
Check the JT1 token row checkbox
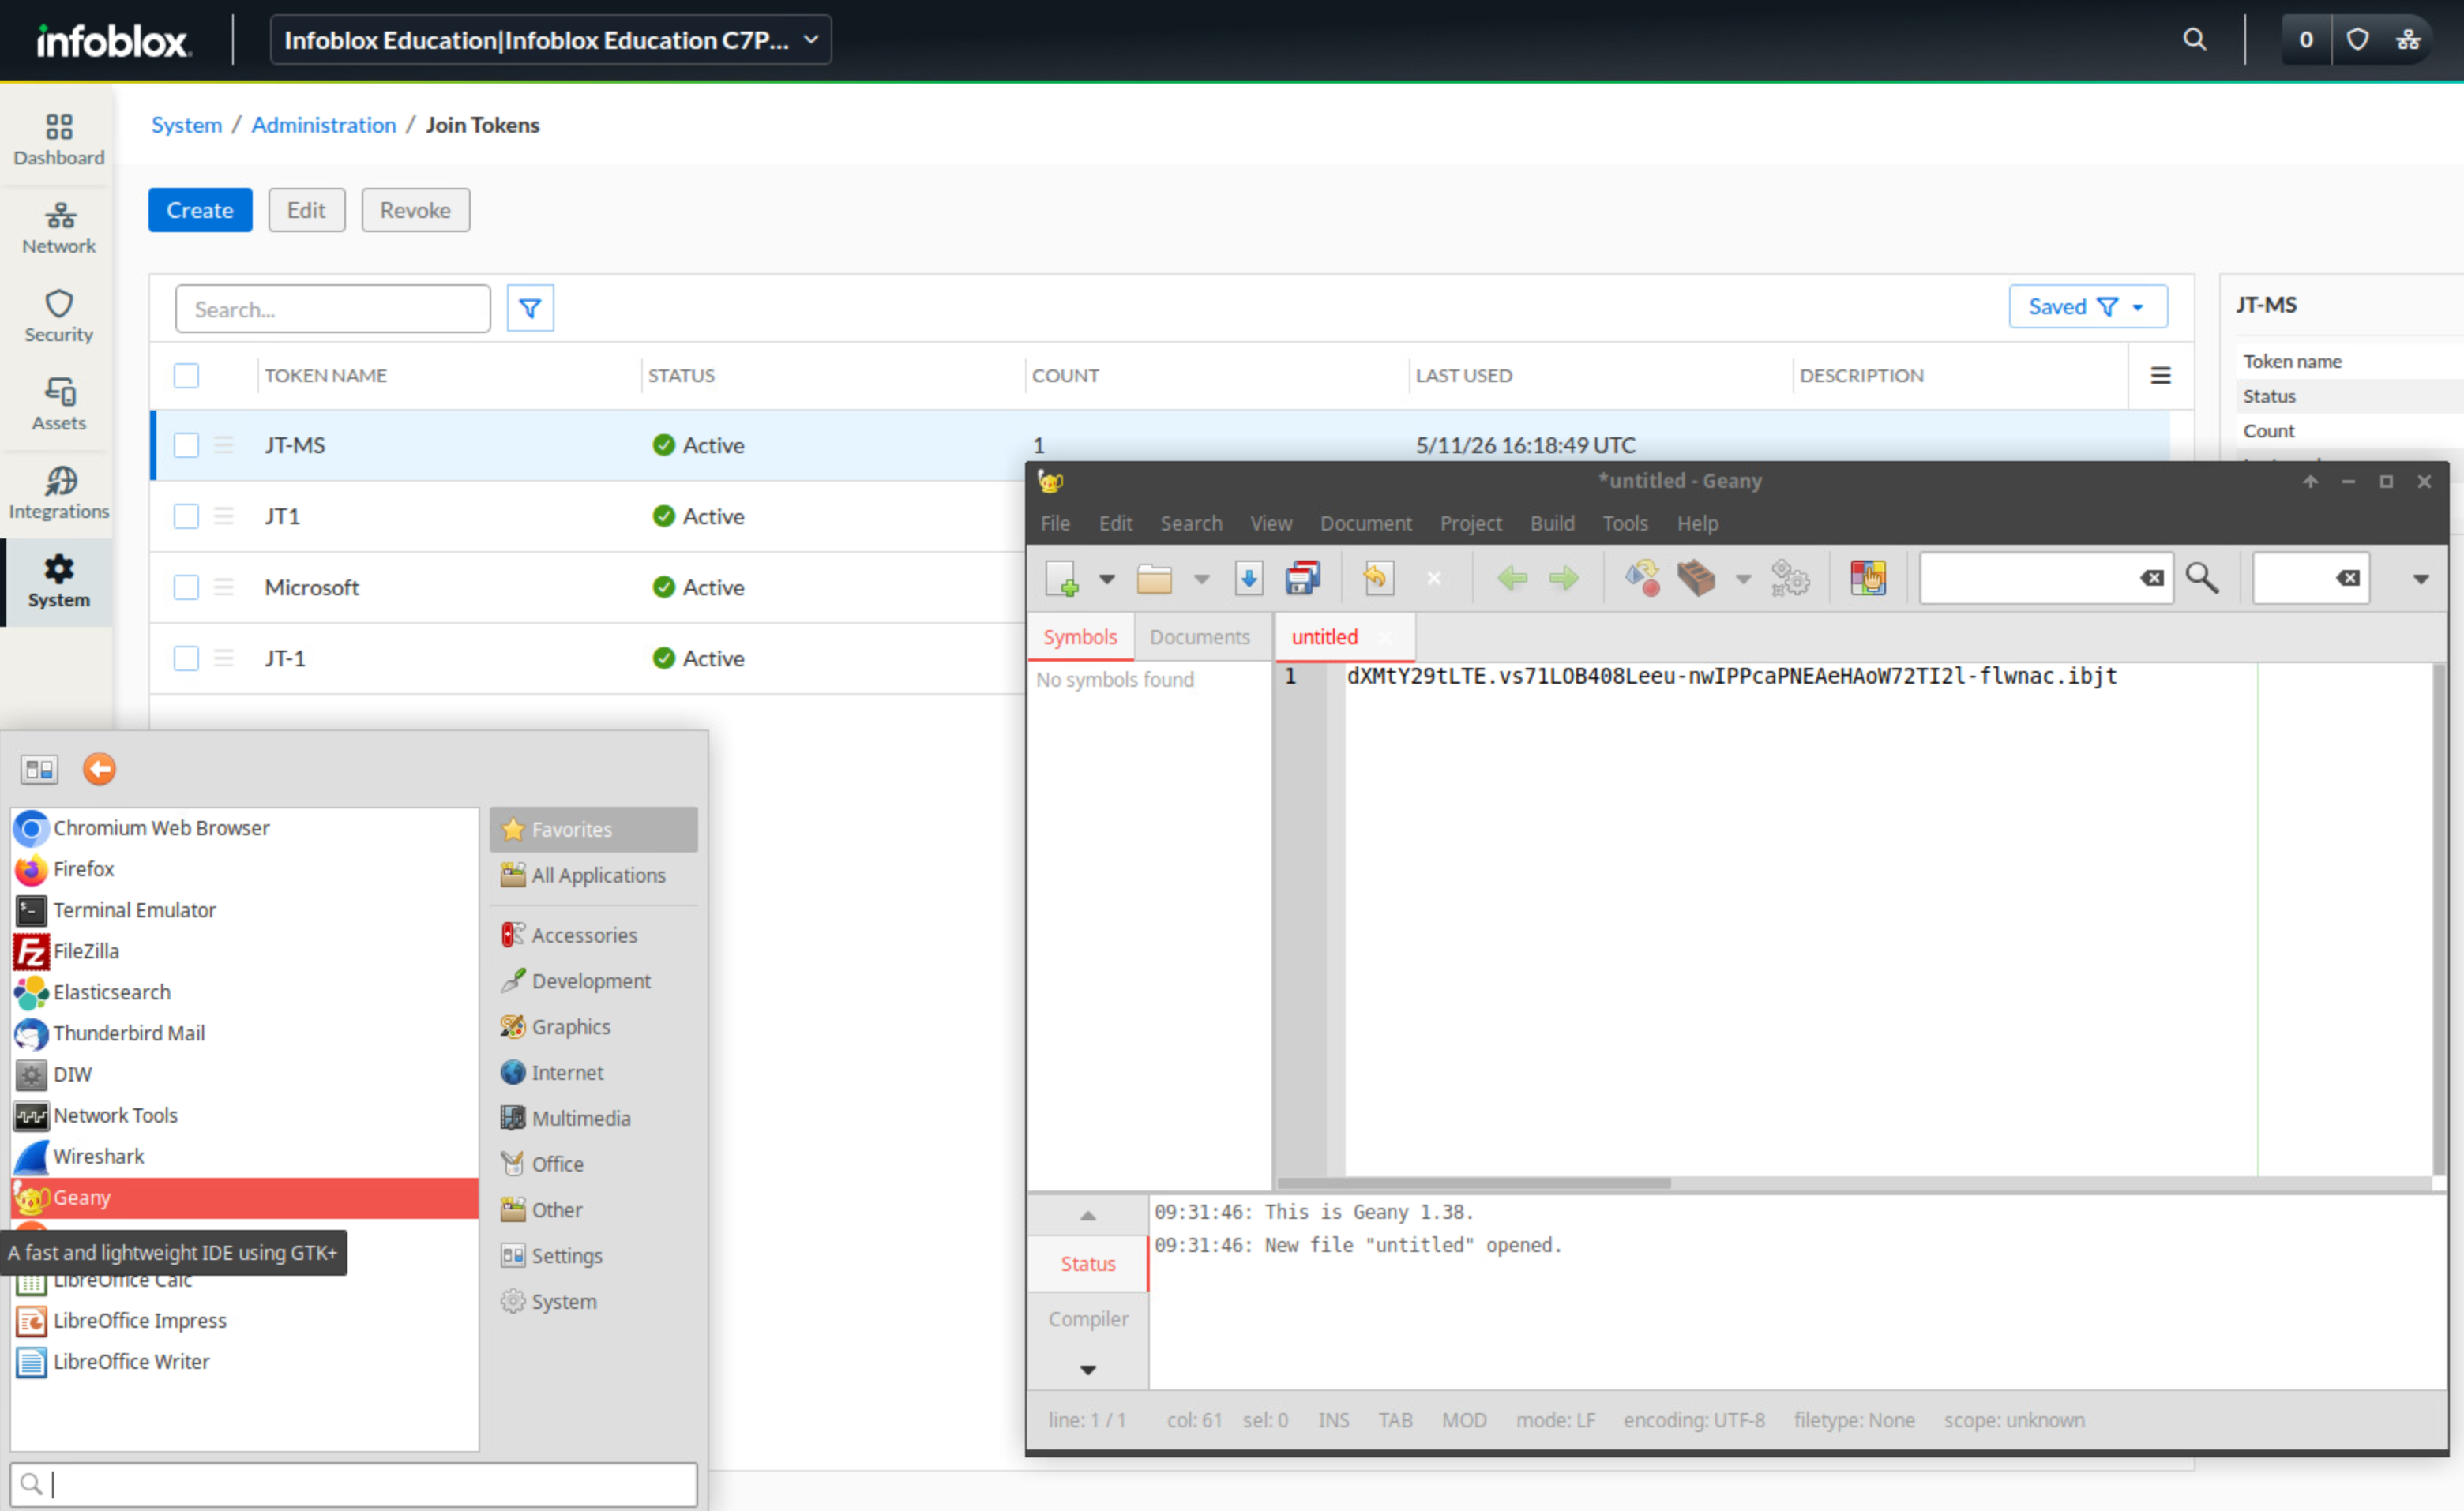[x=186, y=516]
